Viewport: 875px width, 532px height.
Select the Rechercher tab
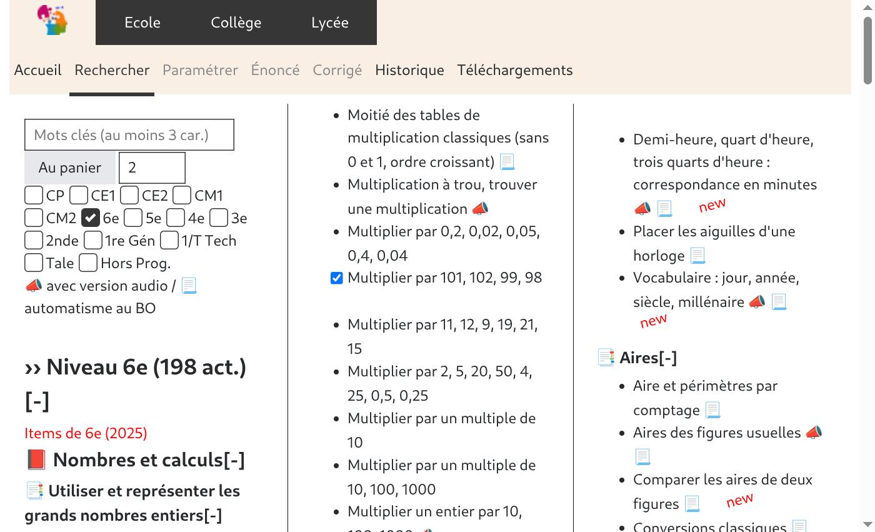click(112, 70)
